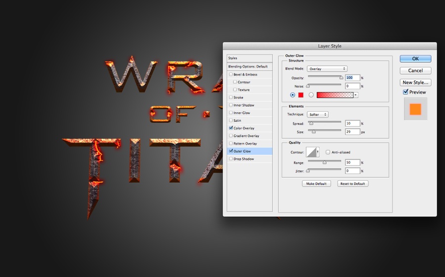Click the Noise value field

tap(353, 86)
